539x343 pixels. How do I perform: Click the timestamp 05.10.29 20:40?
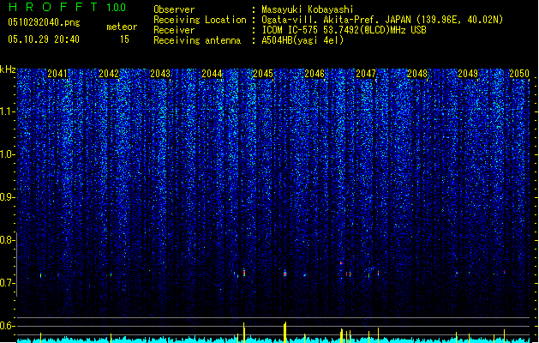[44, 39]
